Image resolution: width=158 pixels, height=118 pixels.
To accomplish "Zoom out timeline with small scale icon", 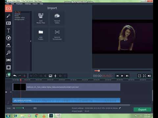I will point(14,108).
